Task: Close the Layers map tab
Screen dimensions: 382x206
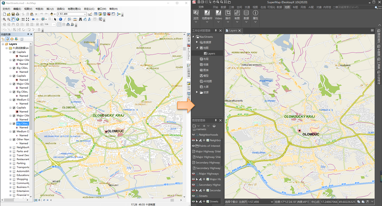Action: pyautogui.click(x=239, y=31)
